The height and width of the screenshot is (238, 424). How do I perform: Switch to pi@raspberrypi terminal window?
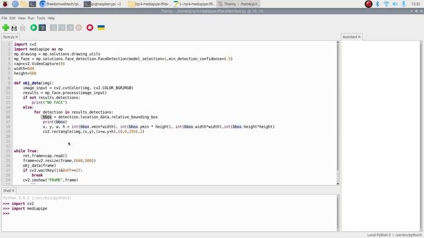(103, 4)
